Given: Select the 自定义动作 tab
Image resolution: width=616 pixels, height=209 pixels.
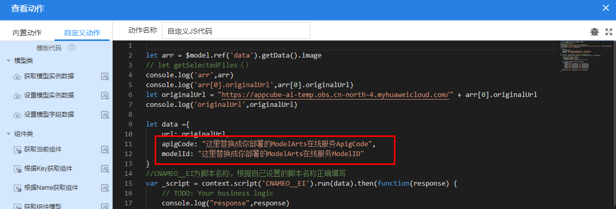Looking at the screenshot, I should click(x=82, y=33).
